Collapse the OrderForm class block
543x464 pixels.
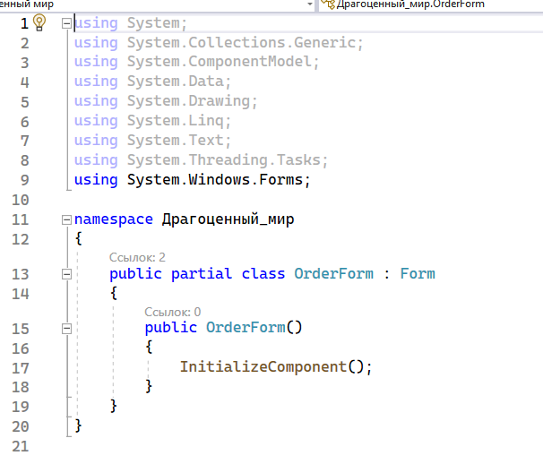[66, 274]
